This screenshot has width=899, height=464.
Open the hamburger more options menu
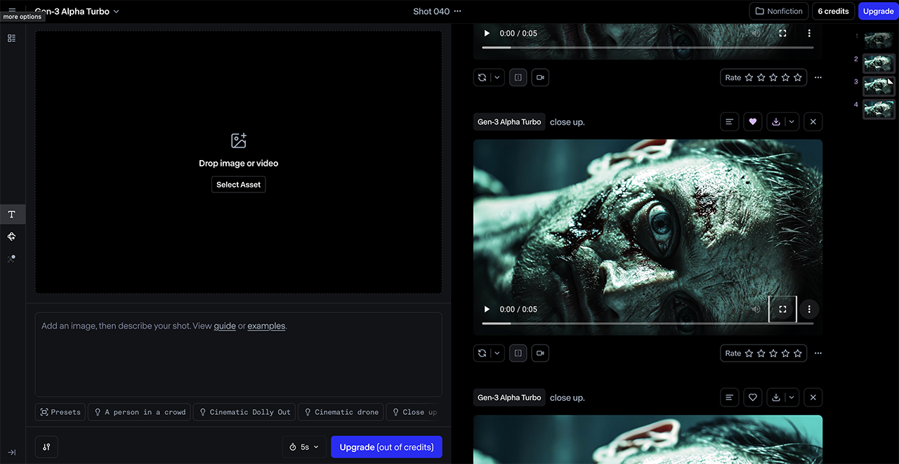click(12, 10)
